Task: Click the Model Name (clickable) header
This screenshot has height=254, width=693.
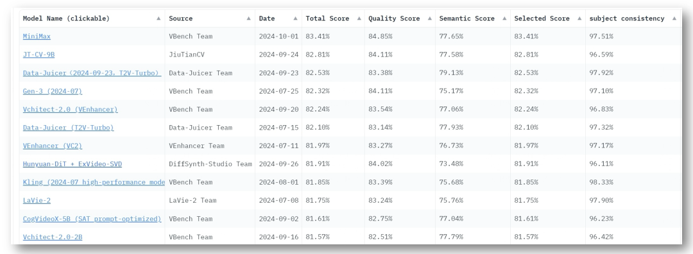Action: click(66, 19)
